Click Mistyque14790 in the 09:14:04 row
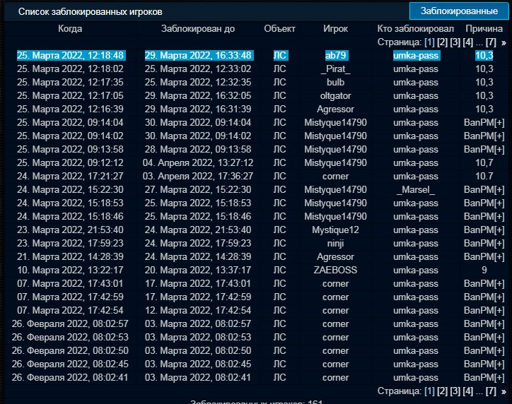 pos(335,123)
